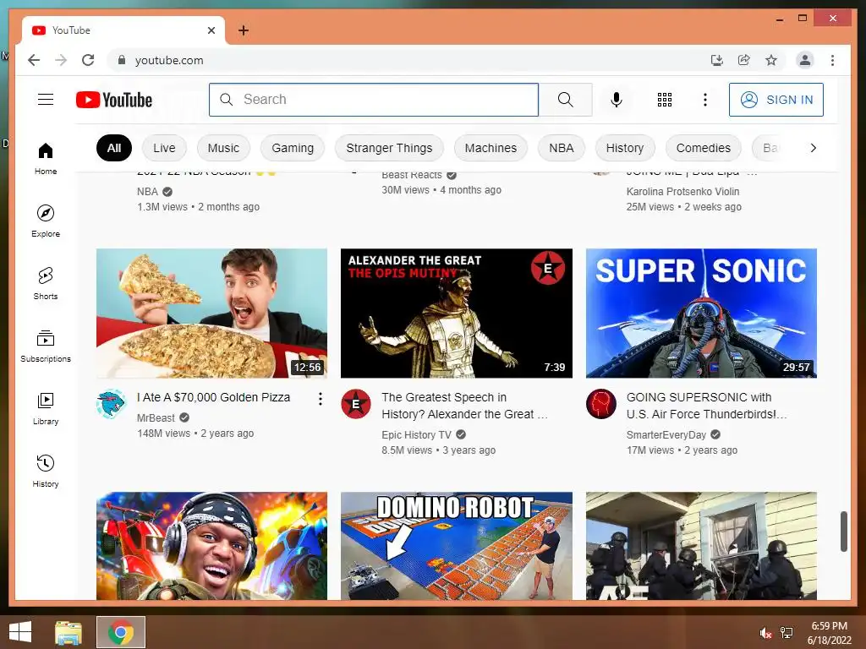Open the MrBeast channel name link
This screenshot has width=866, height=649.
point(156,417)
